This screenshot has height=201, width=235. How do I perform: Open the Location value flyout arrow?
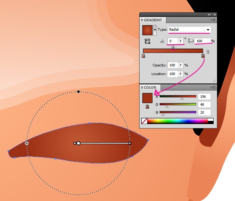click(x=181, y=74)
